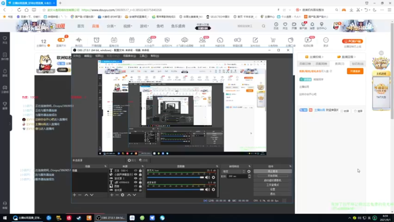The width and height of the screenshot is (394, 222).
Task: Click orange PC客户端 button
Action: pos(352,41)
